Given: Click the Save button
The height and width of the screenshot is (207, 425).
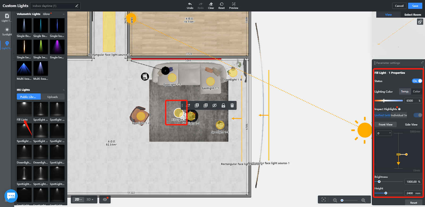Looking at the screenshot, I should [415, 6].
